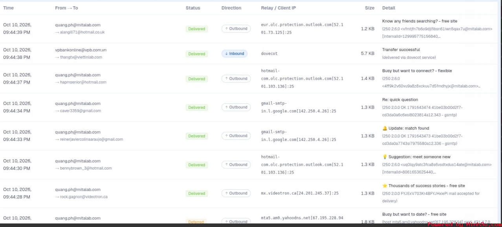Click mx.videotron.ca relay cell
This screenshot has width=502, height=227.
300,193
